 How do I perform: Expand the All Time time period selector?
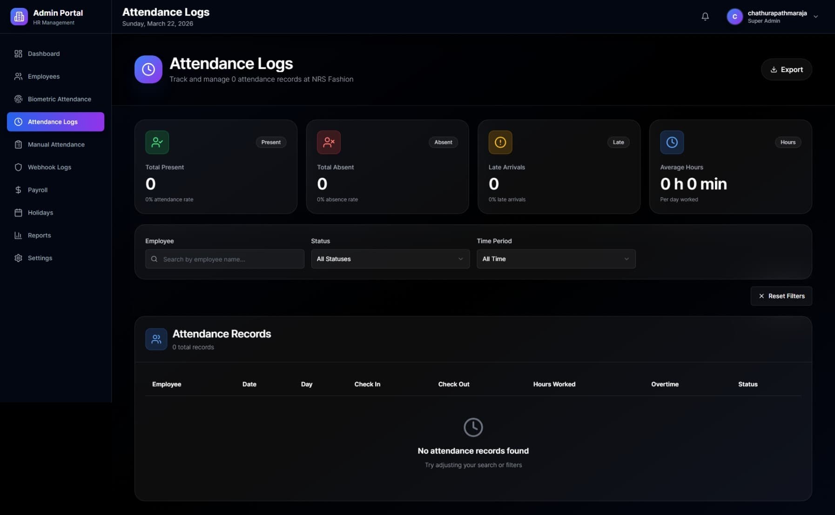click(x=555, y=259)
